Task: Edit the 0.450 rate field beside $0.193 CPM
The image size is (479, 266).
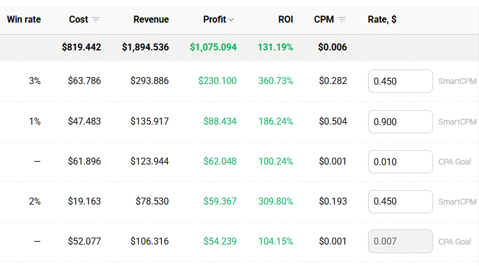Action: (x=401, y=202)
